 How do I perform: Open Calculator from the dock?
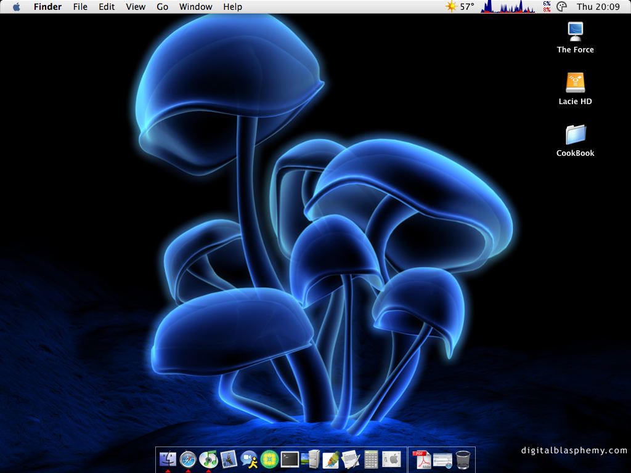point(371,459)
